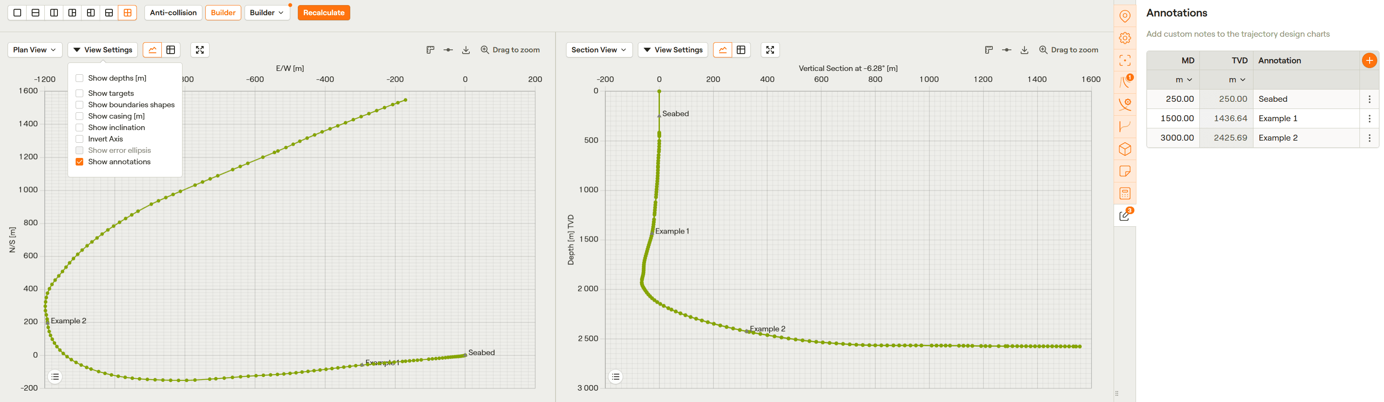Open the MD unit dropdown

click(1184, 80)
